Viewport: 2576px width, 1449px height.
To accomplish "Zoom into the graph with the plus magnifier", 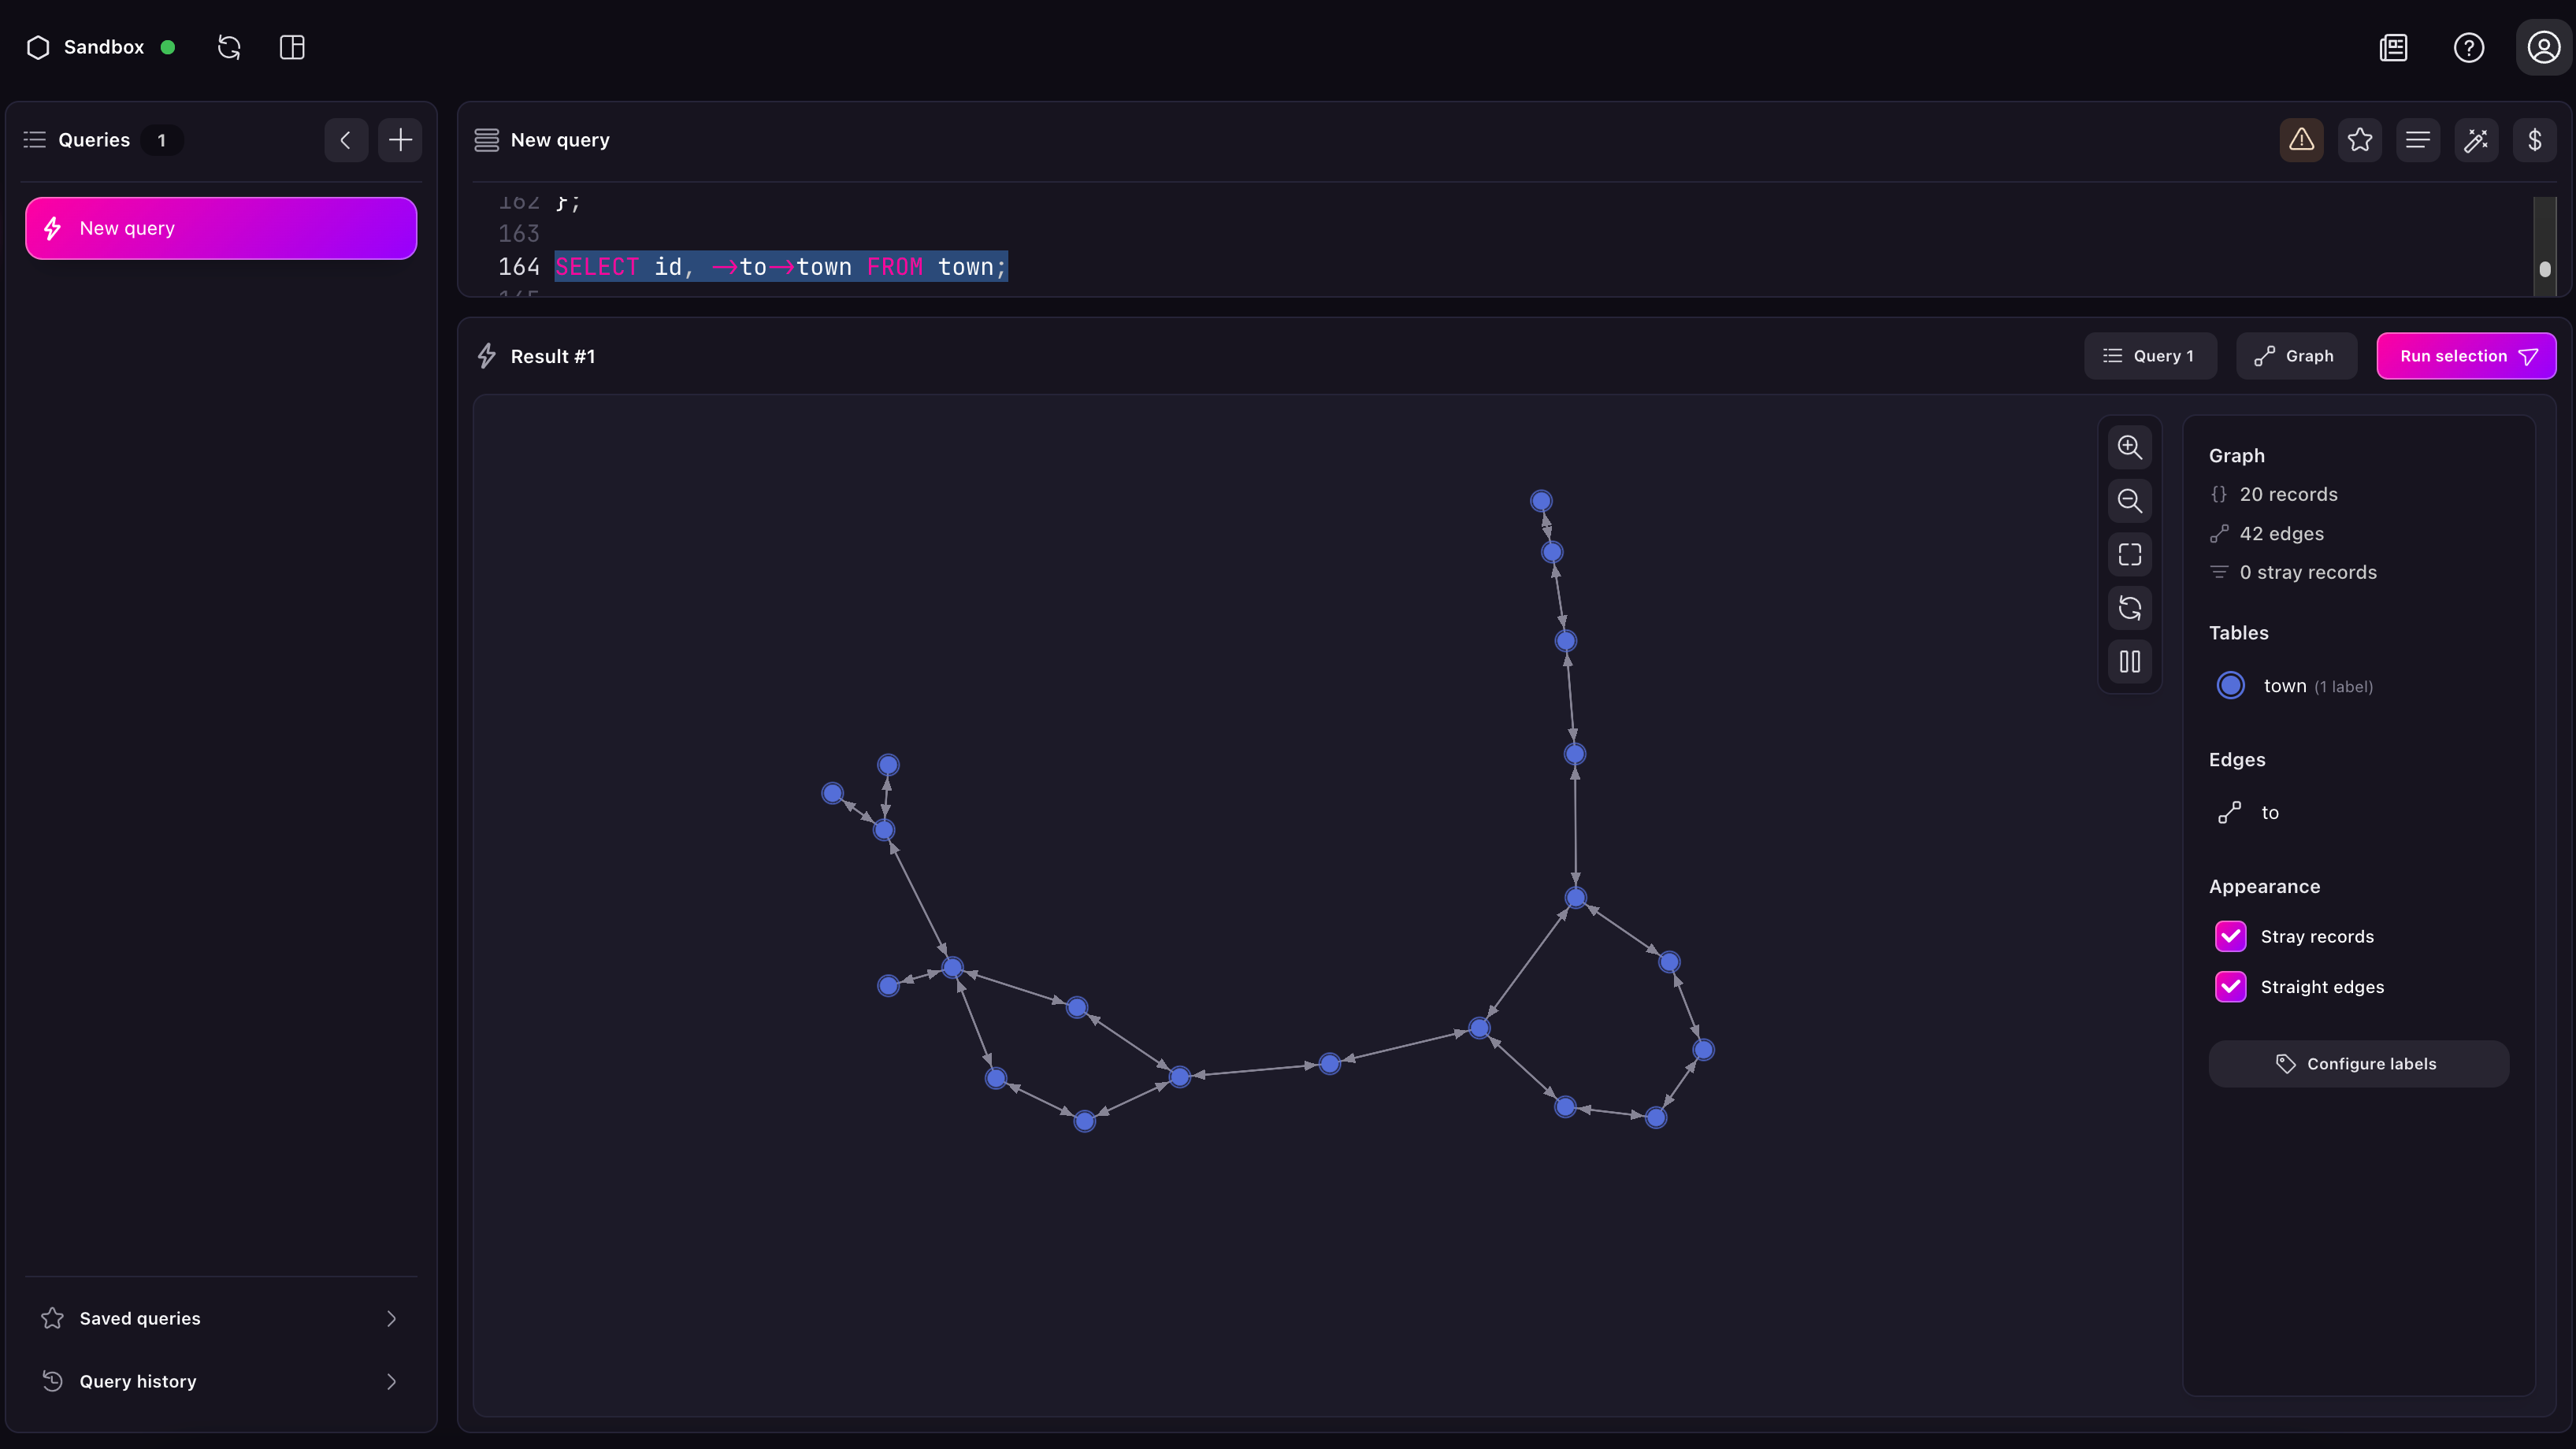I will [x=2130, y=448].
